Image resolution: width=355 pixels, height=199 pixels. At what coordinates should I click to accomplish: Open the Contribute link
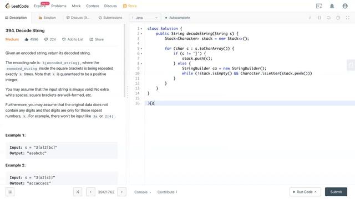point(168,192)
